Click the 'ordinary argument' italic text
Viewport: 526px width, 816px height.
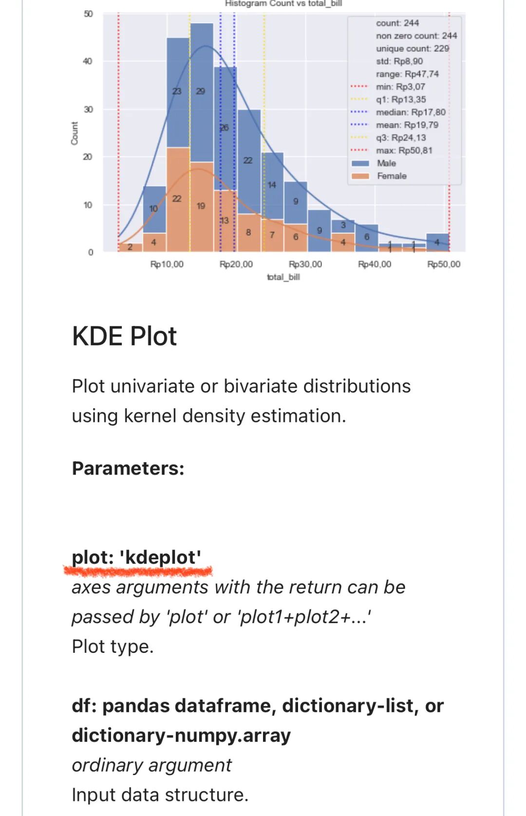tap(151, 765)
